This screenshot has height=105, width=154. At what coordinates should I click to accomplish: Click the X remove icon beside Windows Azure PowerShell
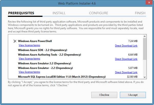15,41
